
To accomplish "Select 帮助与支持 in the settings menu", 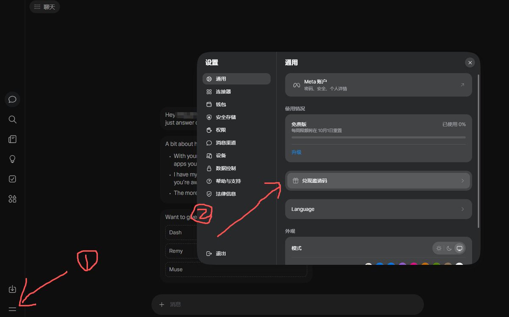I will click(236, 181).
